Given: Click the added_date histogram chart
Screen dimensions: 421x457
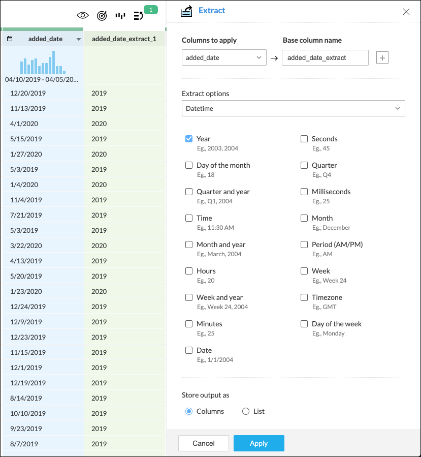Looking at the screenshot, I should point(43,63).
